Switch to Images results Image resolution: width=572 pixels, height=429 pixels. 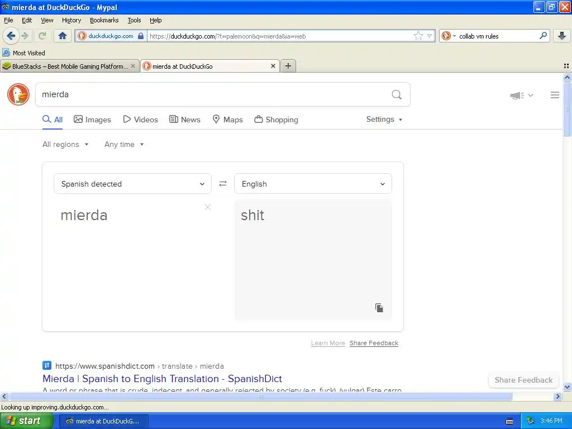click(x=92, y=120)
